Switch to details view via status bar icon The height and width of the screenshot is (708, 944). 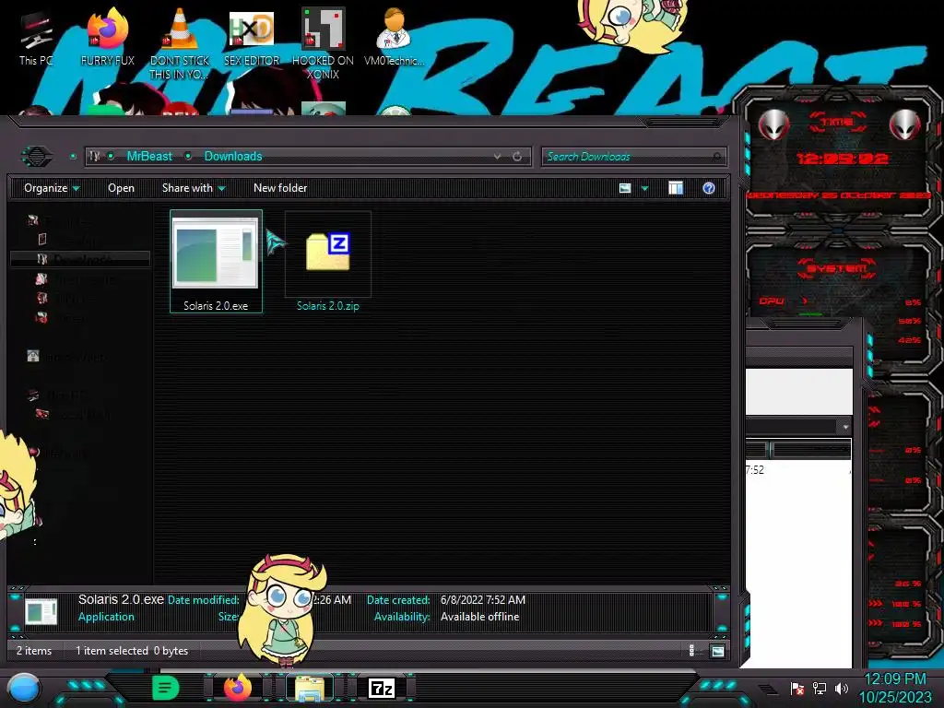tap(691, 650)
